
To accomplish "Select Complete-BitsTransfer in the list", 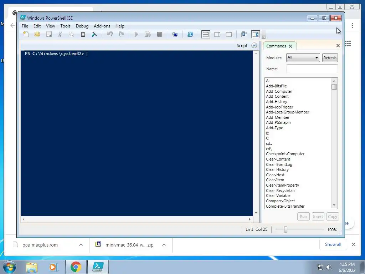I will click(x=285, y=206).
